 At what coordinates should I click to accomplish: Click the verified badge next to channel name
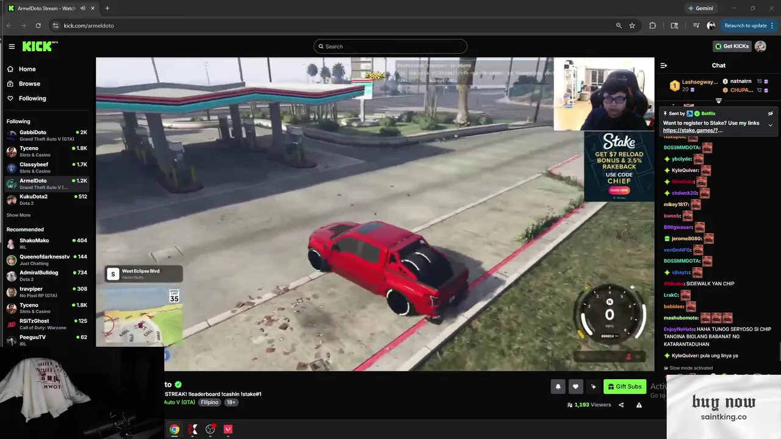pyautogui.click(x=178, y=385)
